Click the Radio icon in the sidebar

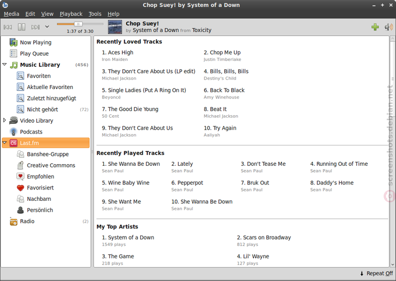tap(13, 221)
